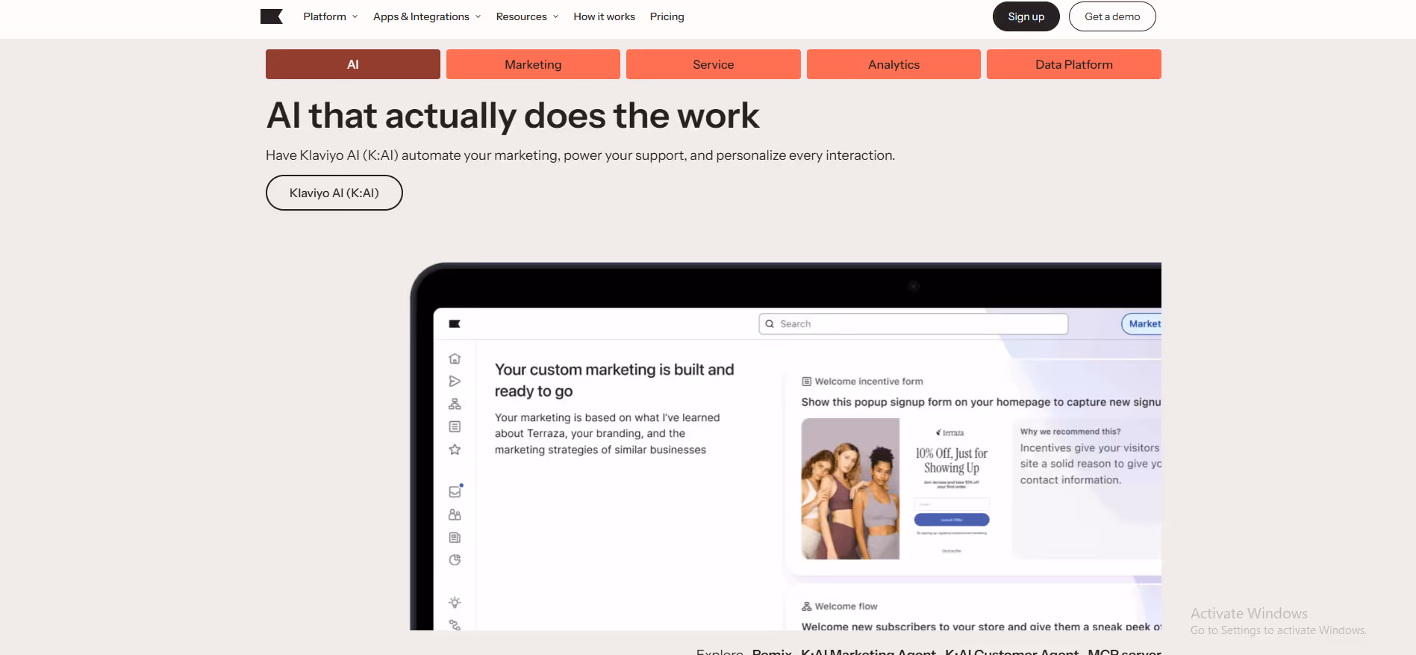Image resolution: width=1416 pixels, height=655 pixels.
Task: Expand the Resources dropdown menu
Action: [x=527, y=16]
